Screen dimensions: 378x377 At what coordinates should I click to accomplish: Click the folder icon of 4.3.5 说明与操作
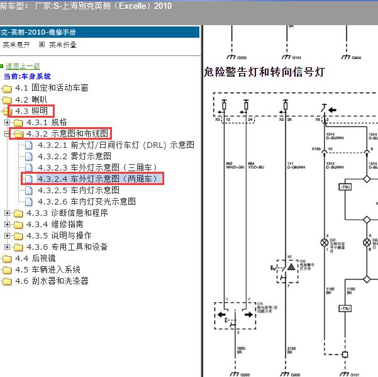18,236
